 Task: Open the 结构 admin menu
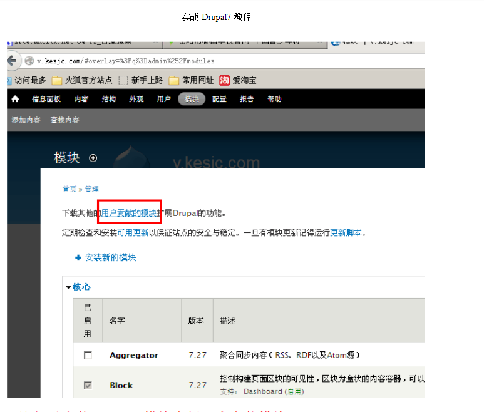109,99
